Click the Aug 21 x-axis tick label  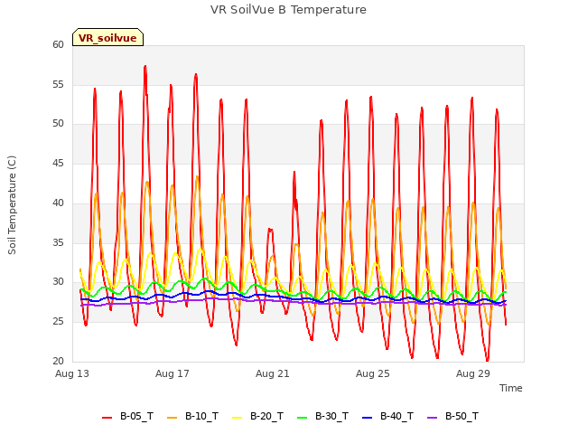click(273, 373)
